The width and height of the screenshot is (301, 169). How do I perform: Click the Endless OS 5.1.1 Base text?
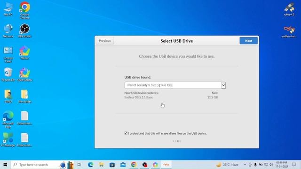pos(138,97)
